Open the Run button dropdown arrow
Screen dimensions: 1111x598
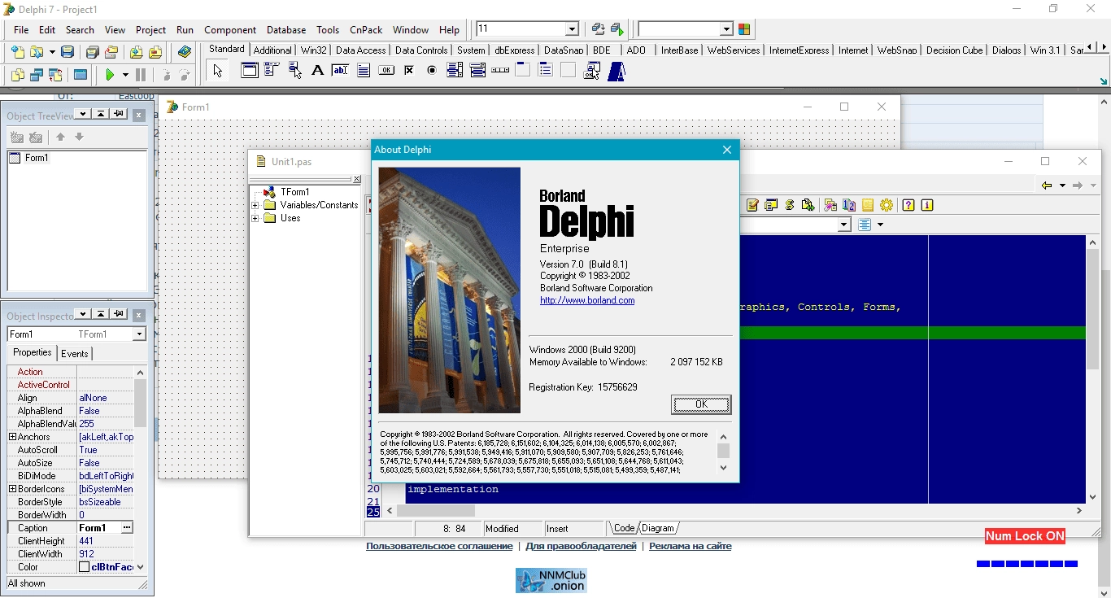pos(125,75)
